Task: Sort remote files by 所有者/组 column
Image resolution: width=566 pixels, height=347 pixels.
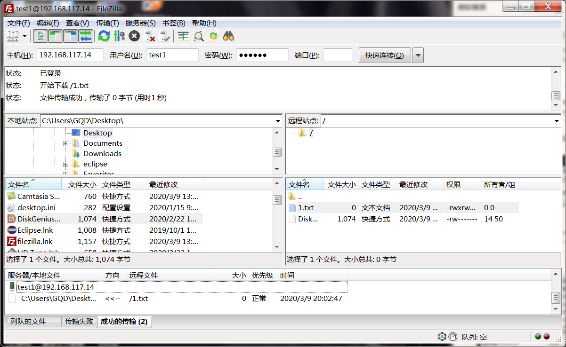Action: click(x=500, y=184)
